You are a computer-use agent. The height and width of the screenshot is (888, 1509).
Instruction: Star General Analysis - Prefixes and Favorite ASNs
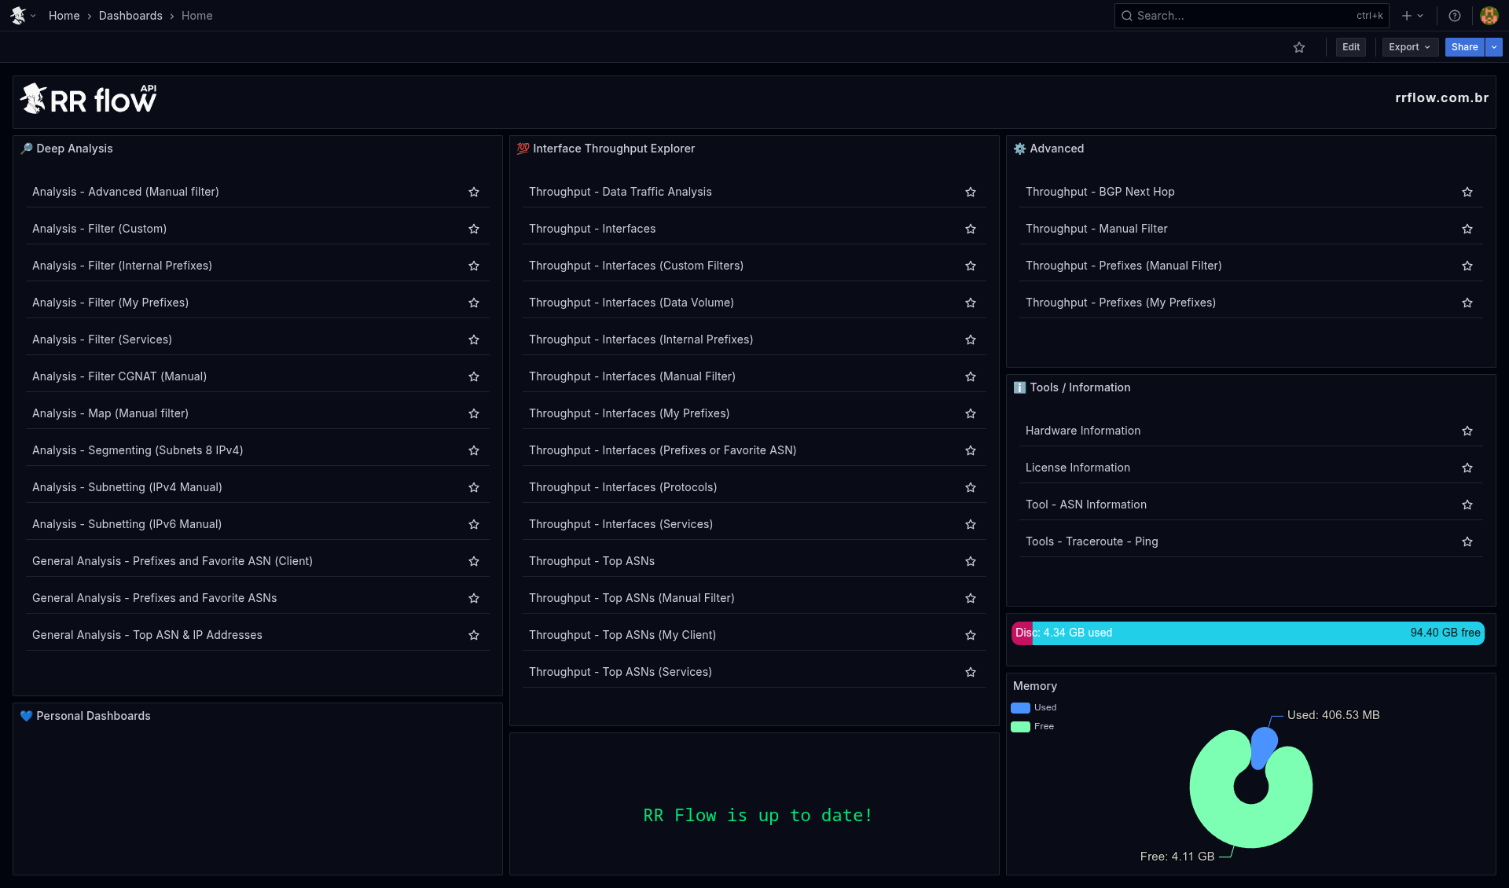pos(474,598)
